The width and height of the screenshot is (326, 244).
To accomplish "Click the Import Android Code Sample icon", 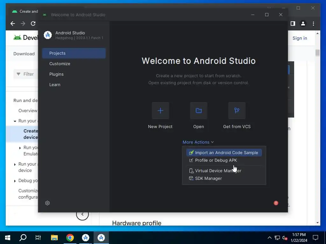I will tap(191, 153).
